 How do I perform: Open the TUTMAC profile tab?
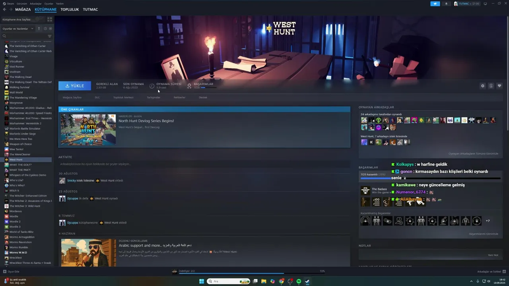click(90, 10)
